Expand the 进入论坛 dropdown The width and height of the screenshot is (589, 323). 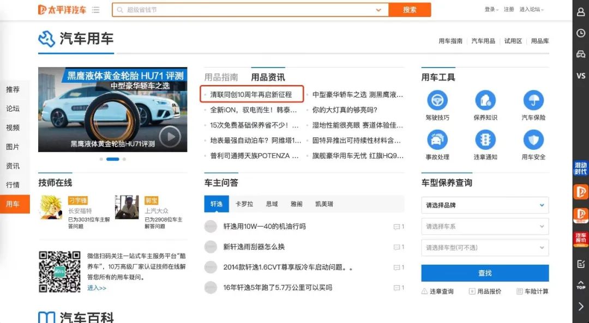(x=532, y=9)
